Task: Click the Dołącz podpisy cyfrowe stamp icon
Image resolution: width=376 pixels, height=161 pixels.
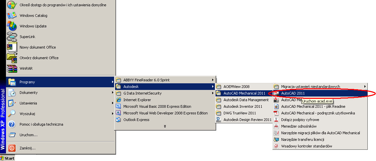Action: pyautogui.click(x=276, y=120)
